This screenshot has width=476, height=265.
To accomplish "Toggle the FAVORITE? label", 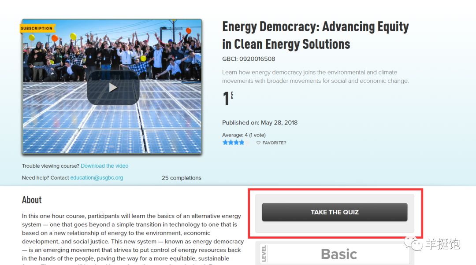I will tap(274, 143).
